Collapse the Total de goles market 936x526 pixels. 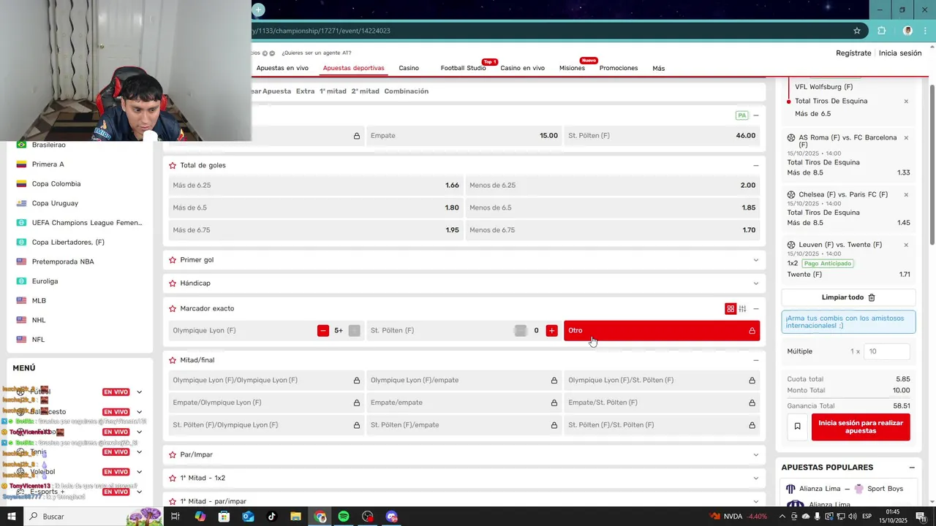(x=756, y=165)
